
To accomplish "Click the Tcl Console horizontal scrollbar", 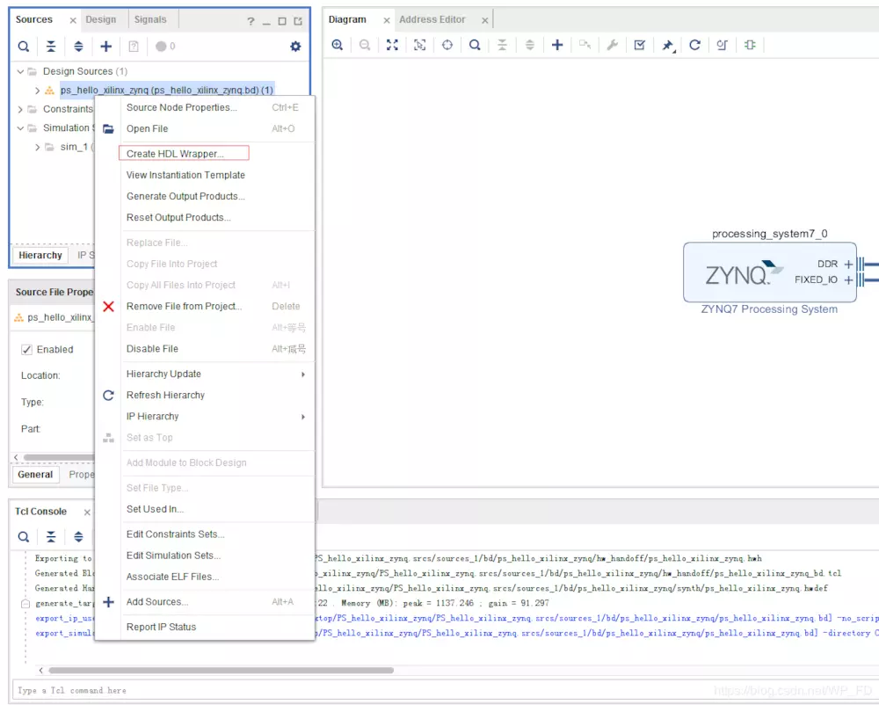I will [x=221, y=671].
